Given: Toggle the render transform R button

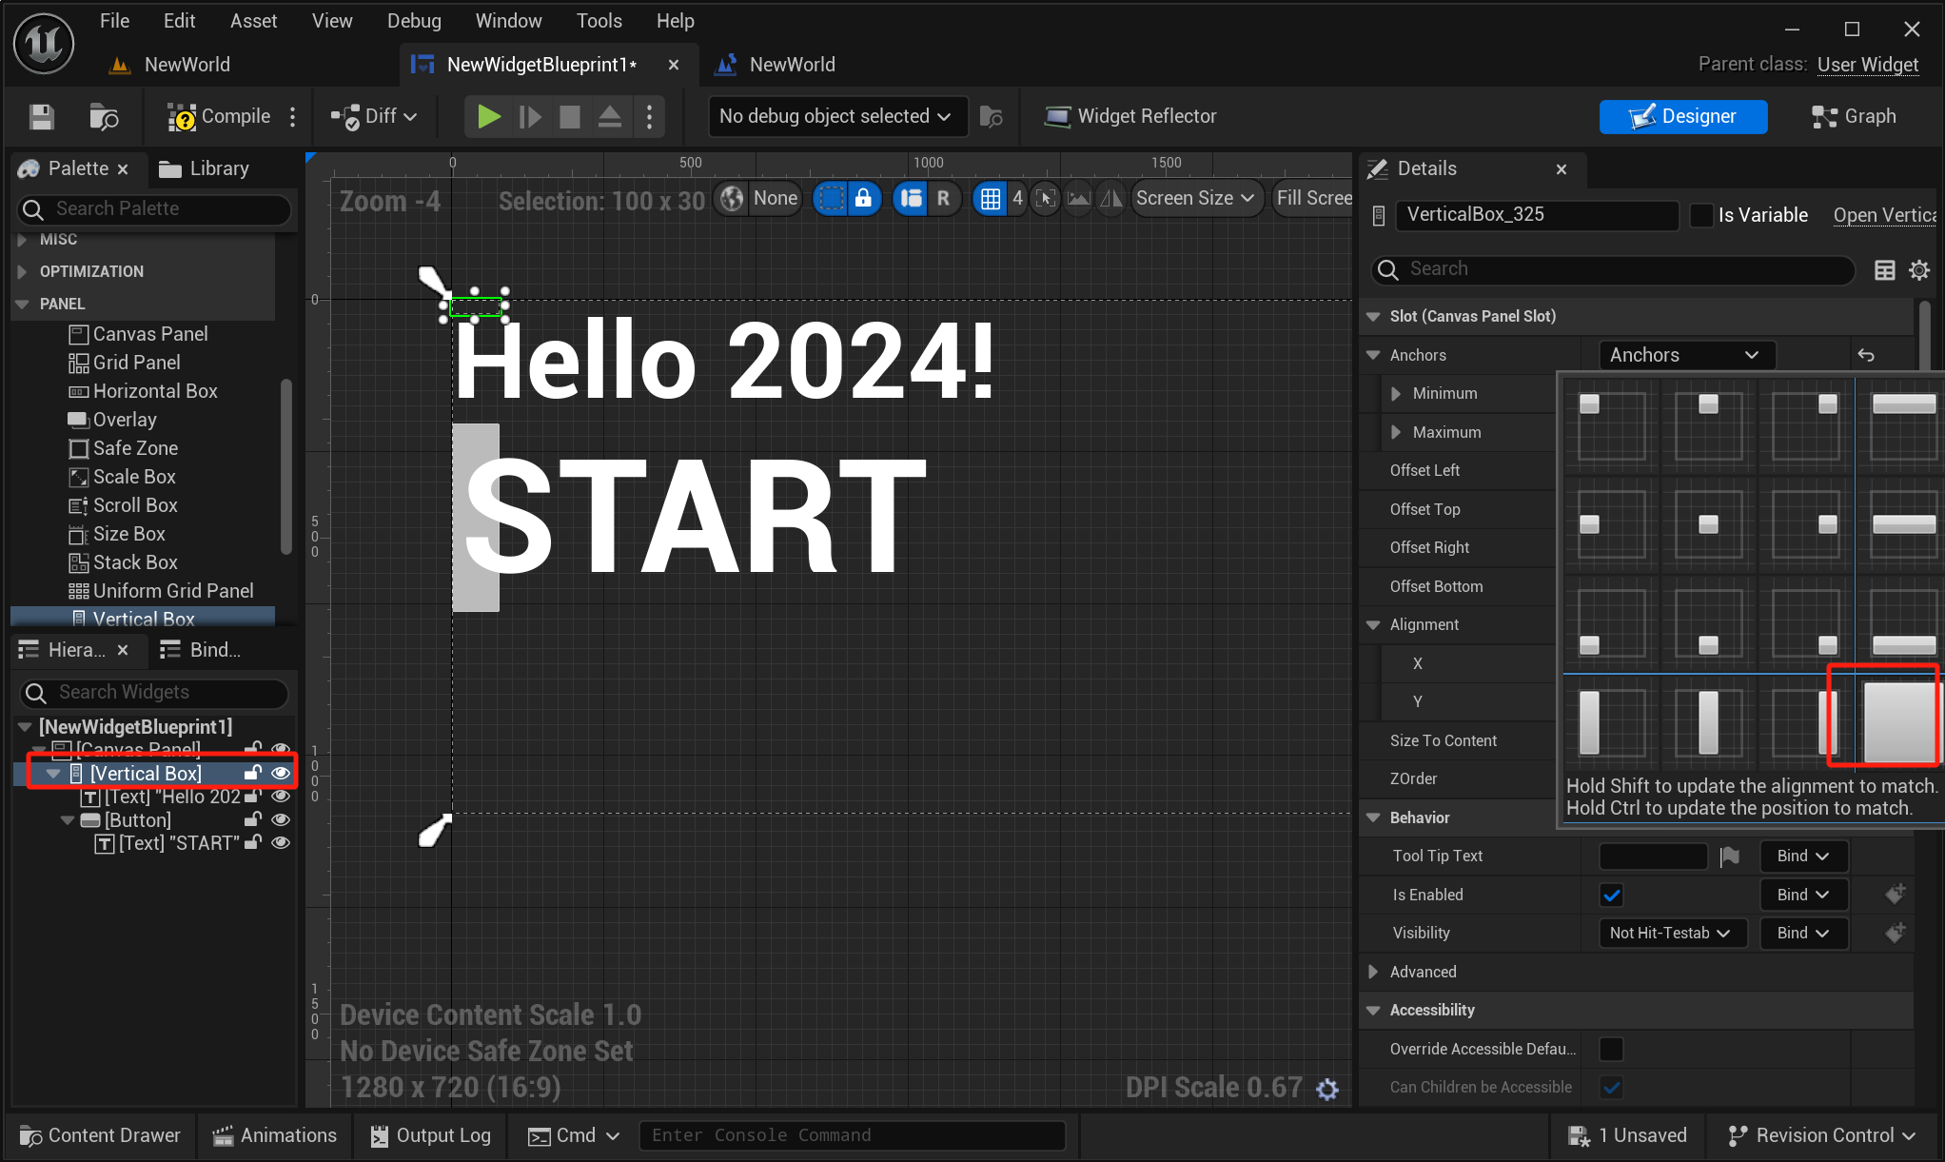Looking at the screenshot, I should click(x=943, y=198).
